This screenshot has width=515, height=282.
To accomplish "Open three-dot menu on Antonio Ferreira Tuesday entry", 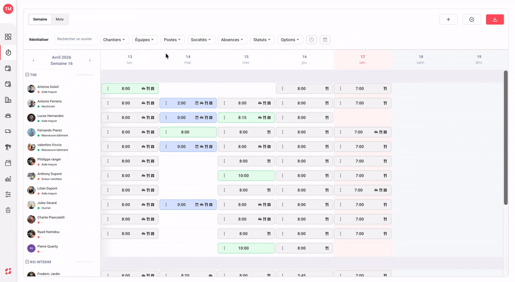I will (166, 103).
